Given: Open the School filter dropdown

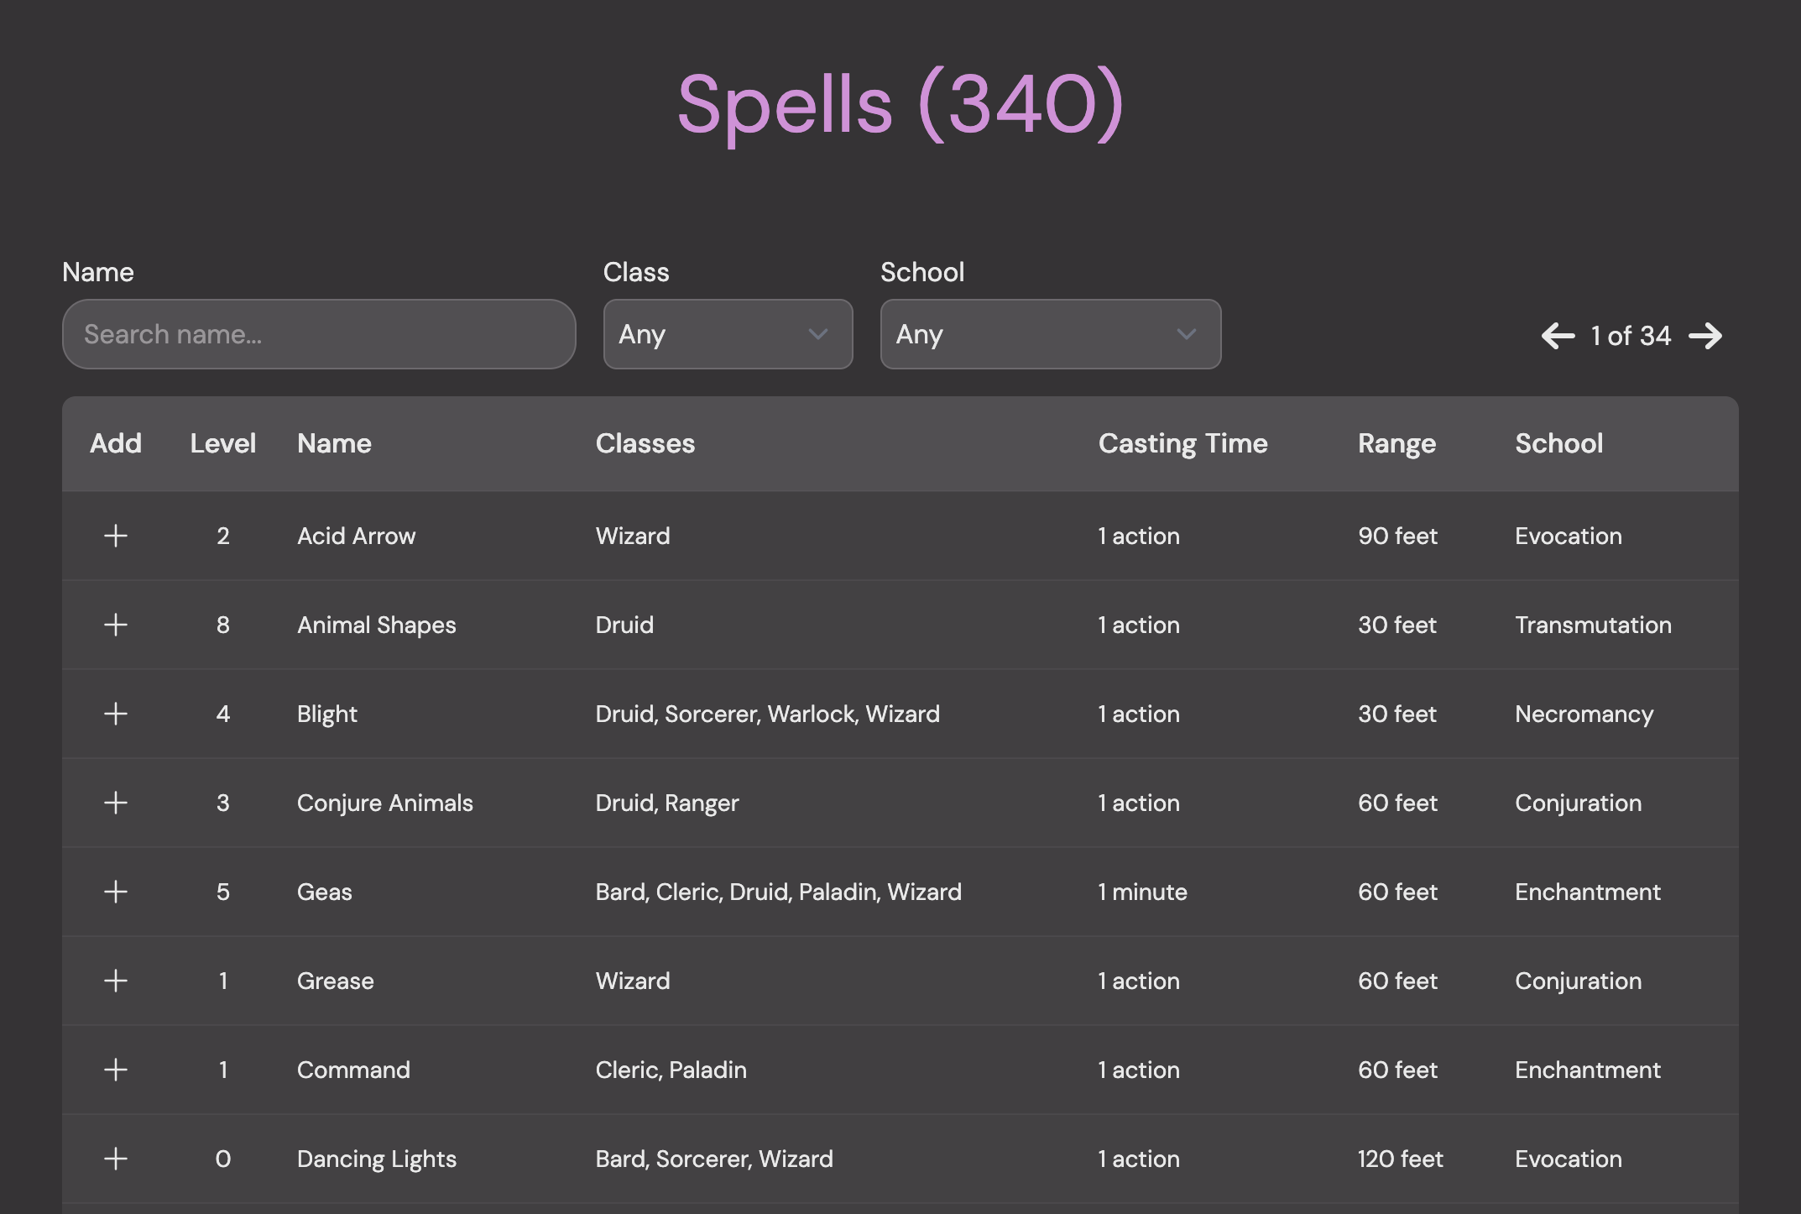Looking at the screenshot, I should click(1049, 334).
